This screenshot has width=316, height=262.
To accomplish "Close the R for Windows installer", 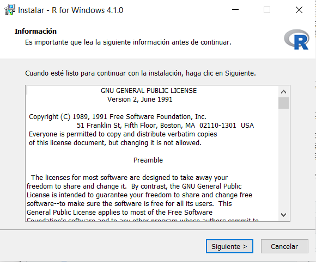I will coord(299,10).
